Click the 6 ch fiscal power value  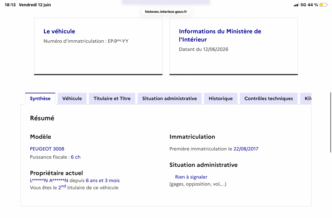(x=76, y=157)
